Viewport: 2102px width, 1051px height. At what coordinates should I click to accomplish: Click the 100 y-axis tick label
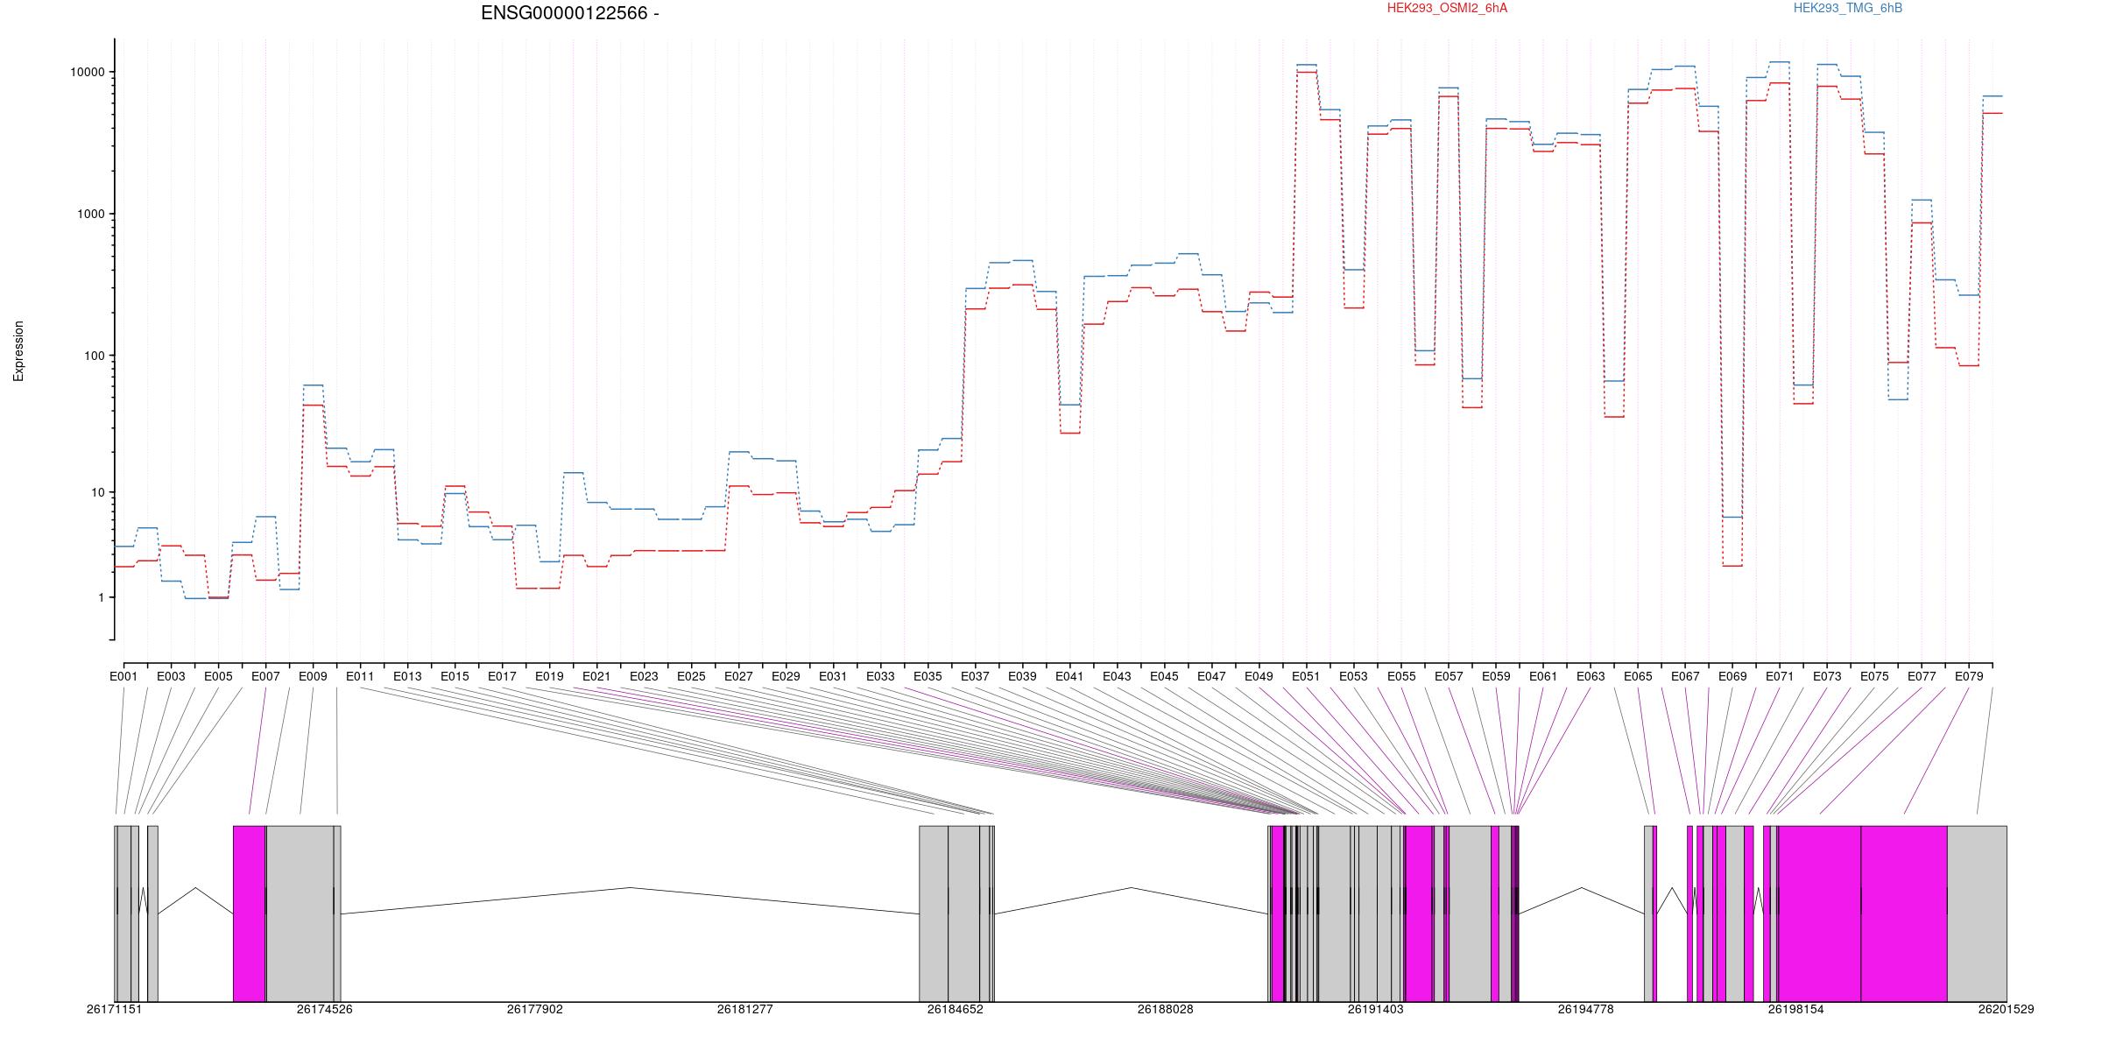pos(93,356)
